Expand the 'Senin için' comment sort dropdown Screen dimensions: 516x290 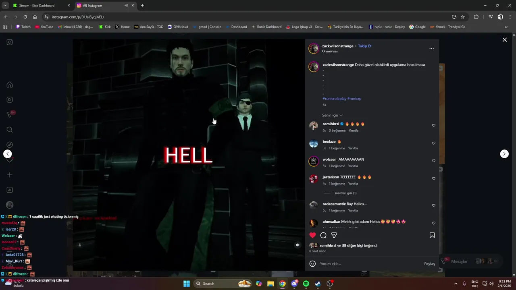click(x=332, y=115)
